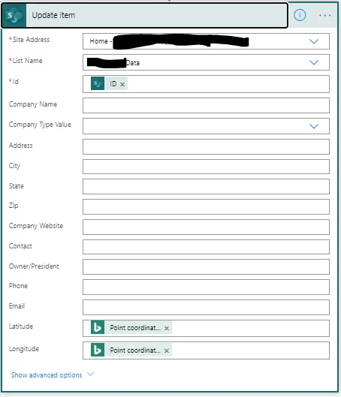Click the Owner/President text box
This screenshot has height=397, width=341.
coord(206,267)
